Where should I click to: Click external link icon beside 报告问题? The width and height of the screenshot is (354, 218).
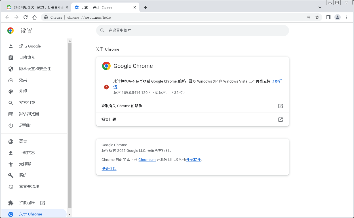pyautogui.click(x=281, y=120)
